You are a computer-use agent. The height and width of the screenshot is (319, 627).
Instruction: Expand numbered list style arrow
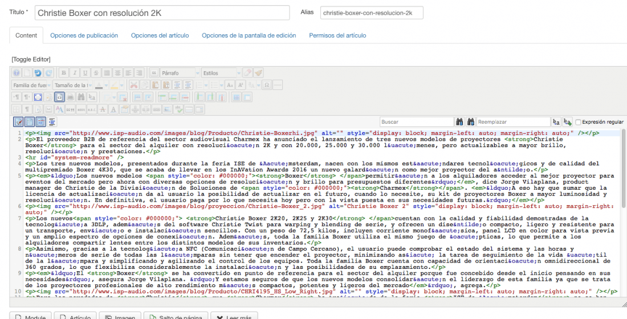pyautogui.click(x=206, y=85)
